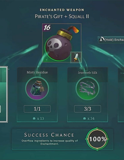This screenshot has width=124, height=160.
Task: Click the Misty Residue 1/1 quantity box
Action: pos(37,109)
